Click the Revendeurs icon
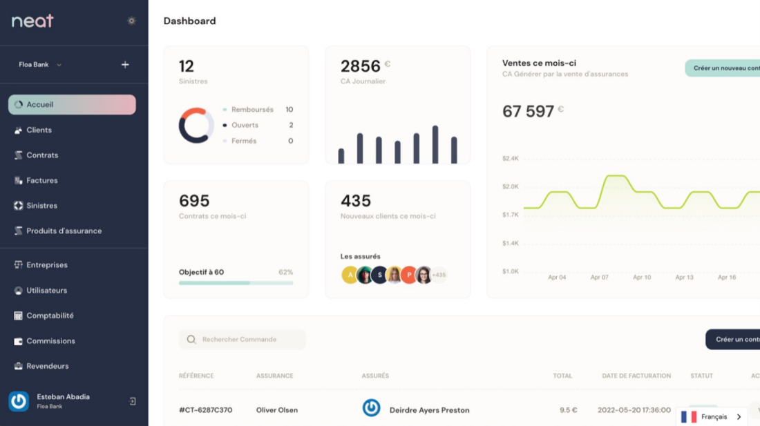Screen dimensions: 760x426 (19, 366)
